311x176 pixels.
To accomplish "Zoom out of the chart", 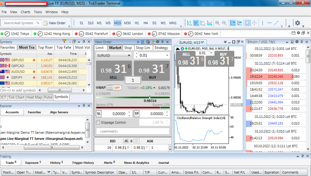I will 224,23.
